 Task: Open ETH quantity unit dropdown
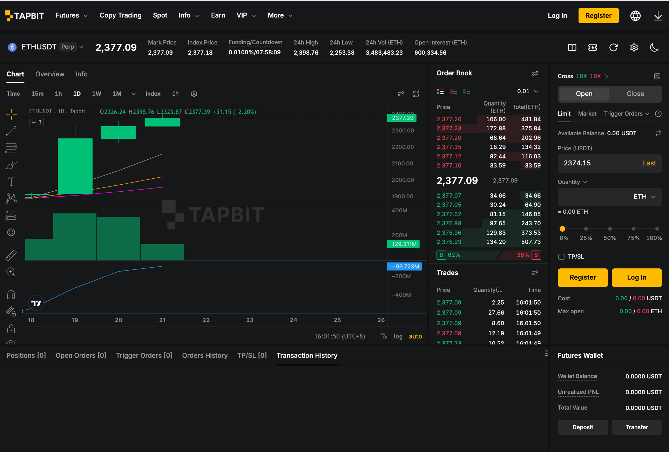click(644, 197)
